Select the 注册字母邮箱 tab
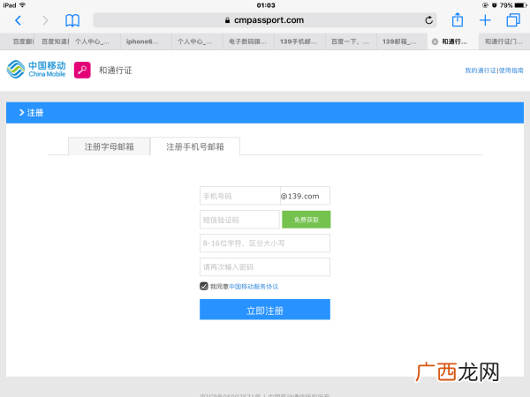Image resolution: width=530 pixels, height=397 pixels. [110, 146]
